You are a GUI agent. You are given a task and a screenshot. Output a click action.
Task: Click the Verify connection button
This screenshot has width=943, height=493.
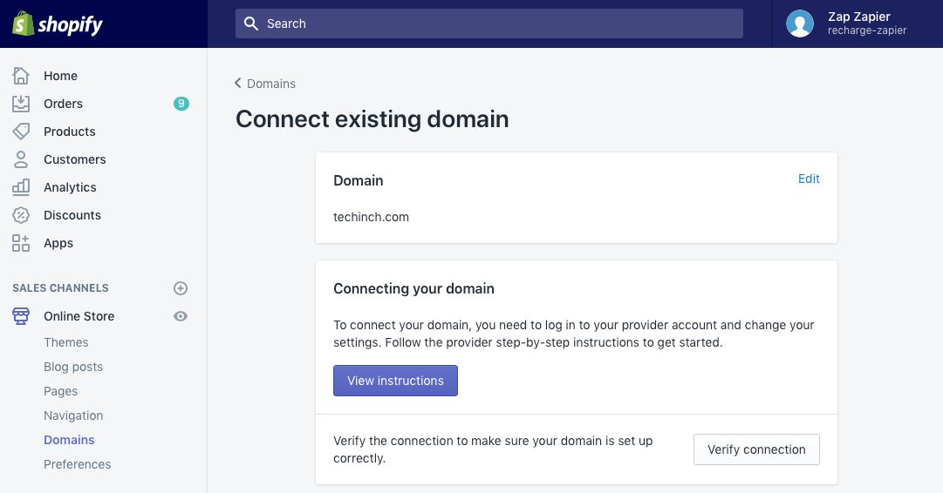(756, 449)
